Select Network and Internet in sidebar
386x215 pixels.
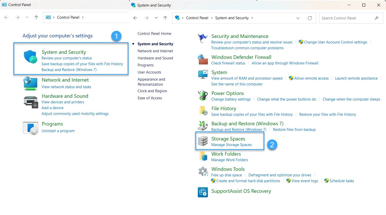(155, 51)
